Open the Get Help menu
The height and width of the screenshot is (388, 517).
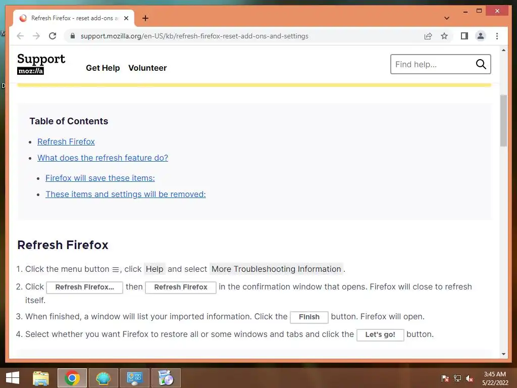pyautogui.click(x=103, y=68)
